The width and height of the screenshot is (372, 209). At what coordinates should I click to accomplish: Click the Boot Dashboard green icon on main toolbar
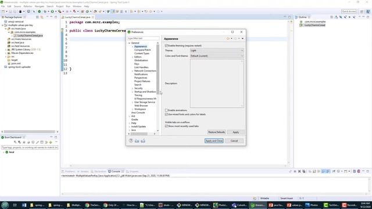click(40, 12)
